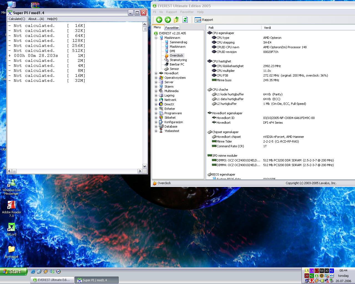Click the DirectX icon in tree
The width and height of the screenshot is (355, 284).
(x=161, y=104)
